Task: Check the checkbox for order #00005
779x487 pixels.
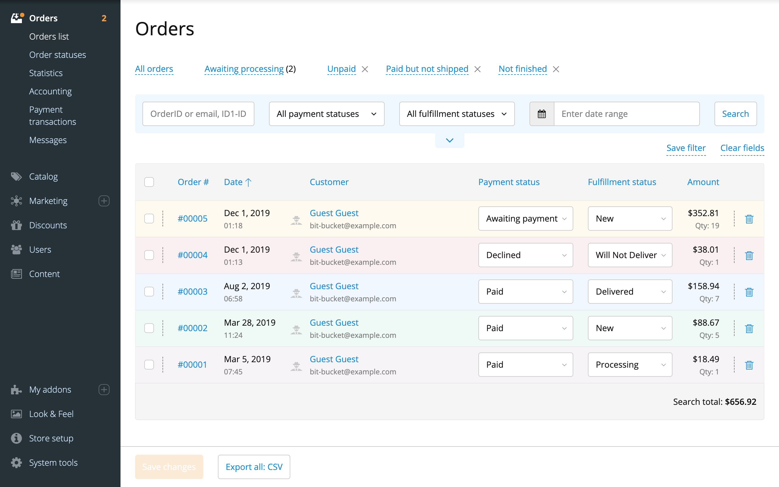Action: (x=149, y=218)
